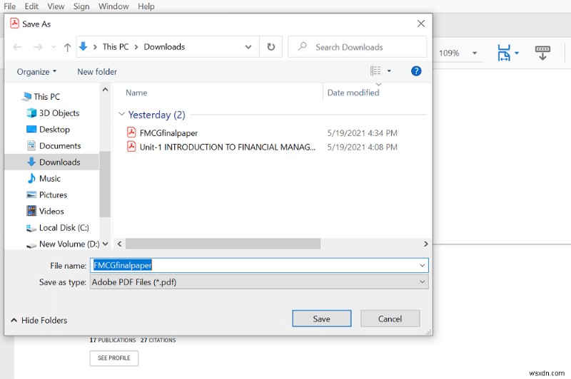Click the Save button
This screenshot has width=571, height=379.
click(322, 318)
